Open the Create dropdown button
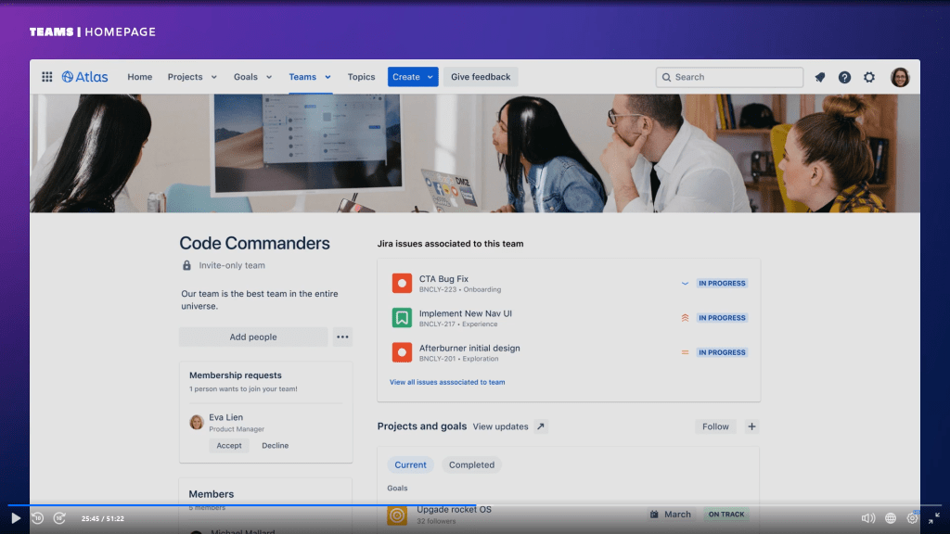 click(x=413, y=77)
